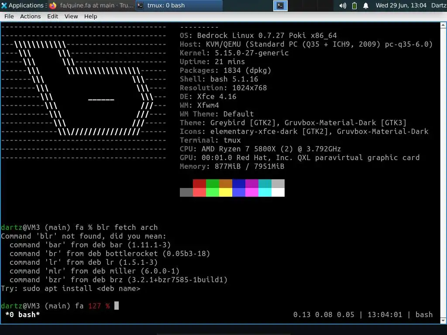This screenshot has width=447, height=335.
Task: Open the Help menu
Action: 90,17
